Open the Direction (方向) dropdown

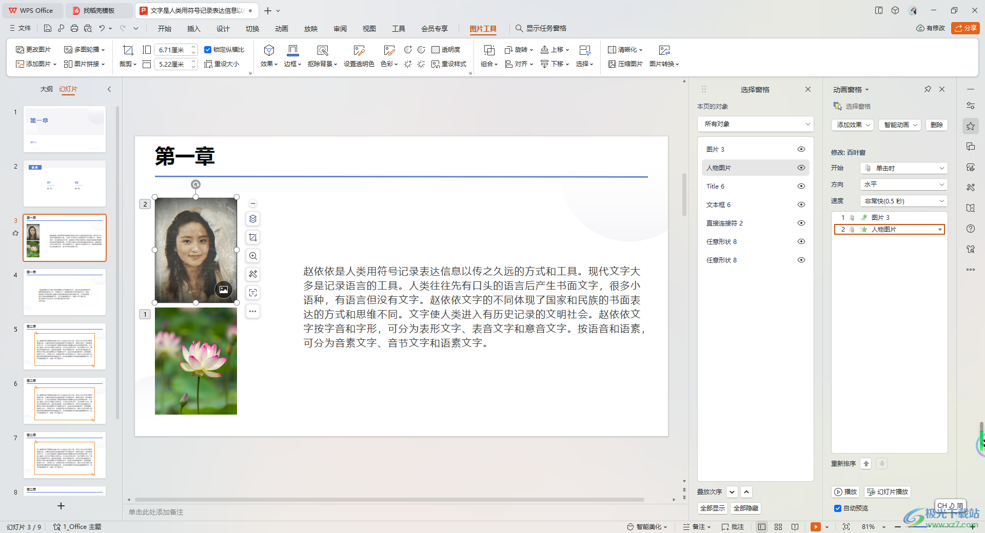(903, 184)
